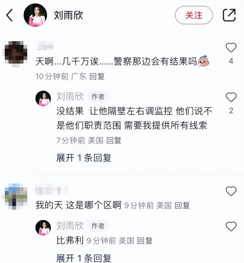Expand 展开 1 条回复 under the 调监控 reply

[84, 158]
